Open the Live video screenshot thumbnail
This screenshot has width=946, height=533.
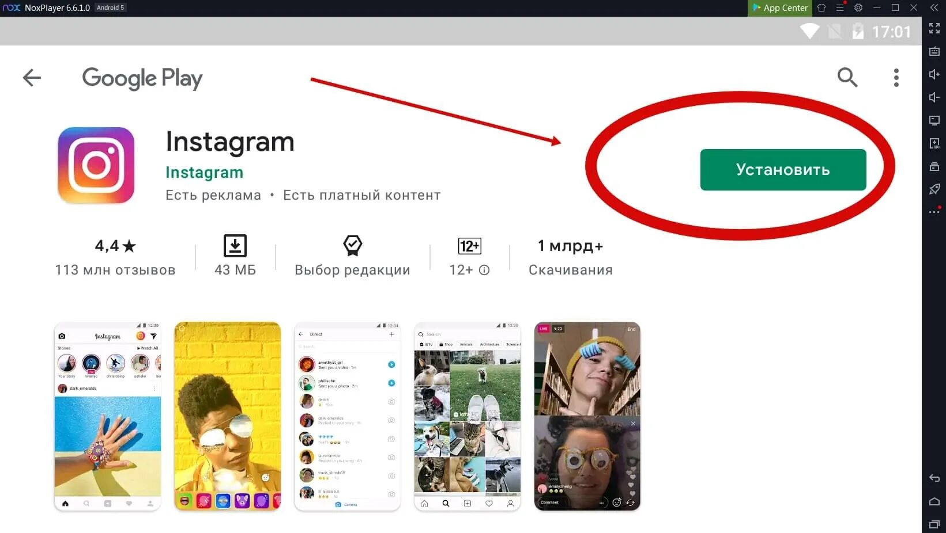pos(587,416)
